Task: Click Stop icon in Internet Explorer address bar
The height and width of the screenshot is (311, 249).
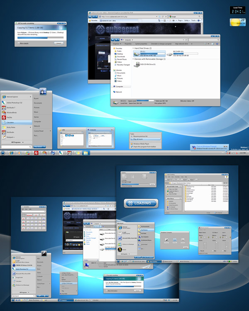Action: 166,17
